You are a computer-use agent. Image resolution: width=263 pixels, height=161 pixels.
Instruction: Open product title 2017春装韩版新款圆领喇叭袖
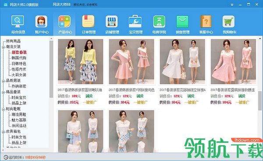pyautogui.click(x=80, y=90)
